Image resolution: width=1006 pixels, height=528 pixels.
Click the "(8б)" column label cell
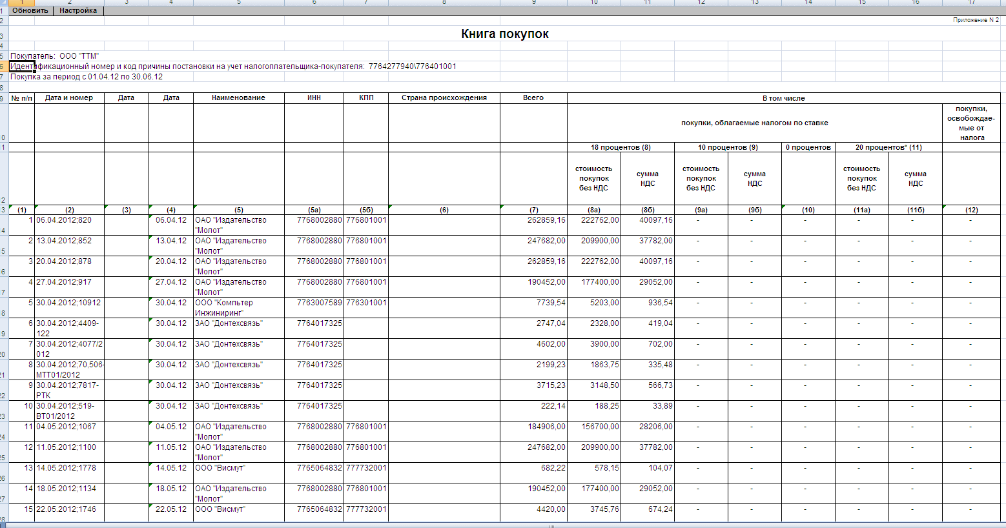(647, 210)
